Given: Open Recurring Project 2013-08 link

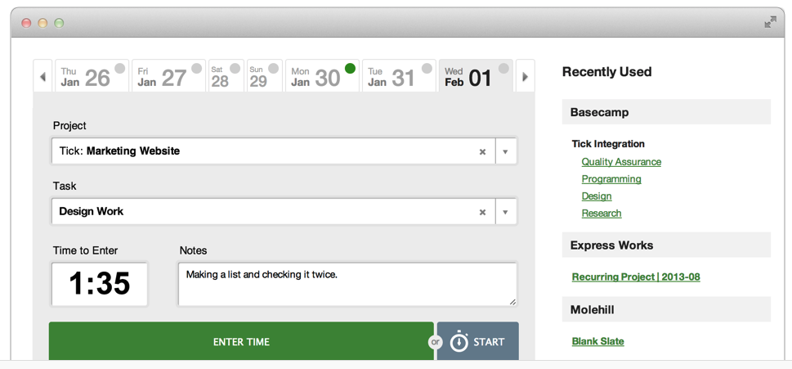Looking at the screenshot, I should pyautogui.click(x=636, y=277).
